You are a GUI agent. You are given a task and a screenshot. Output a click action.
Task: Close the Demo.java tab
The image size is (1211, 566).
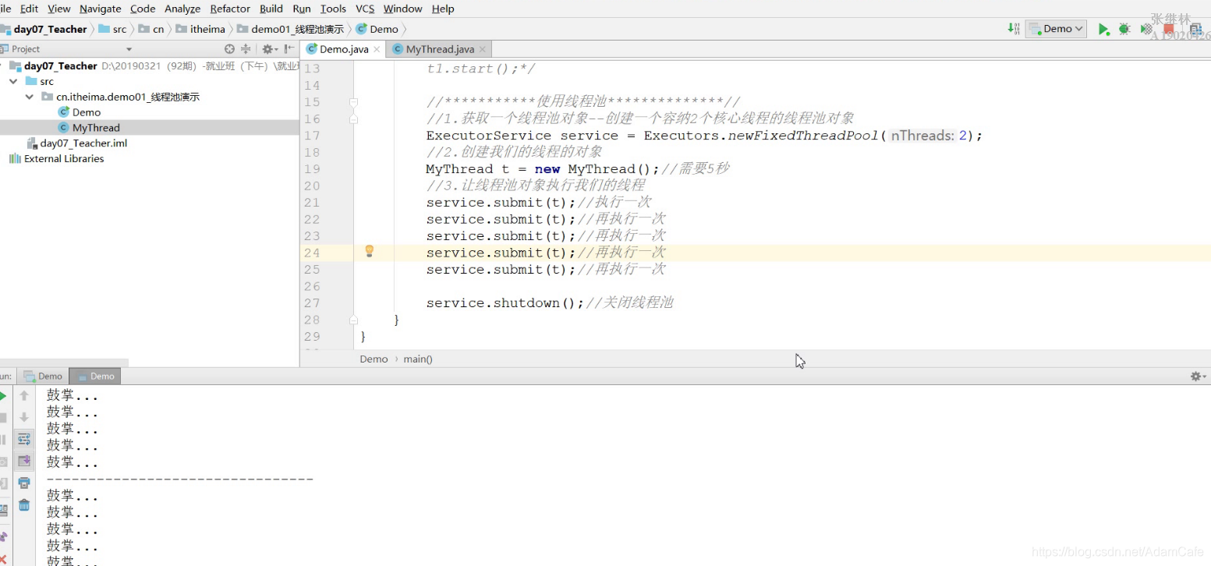[x=377, y=49]
